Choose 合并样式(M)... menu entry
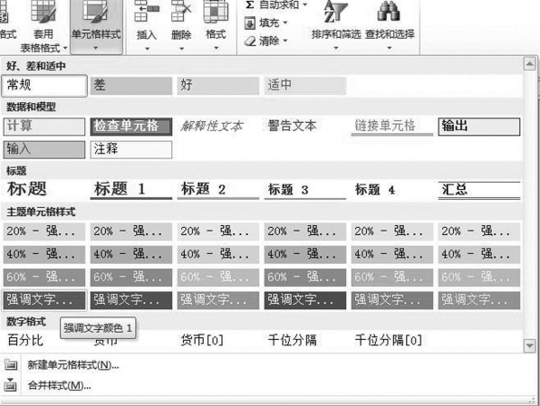Viewport: 540px width, 406px height. 59,386
